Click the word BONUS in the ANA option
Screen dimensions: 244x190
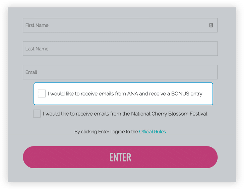click(180, 94)
